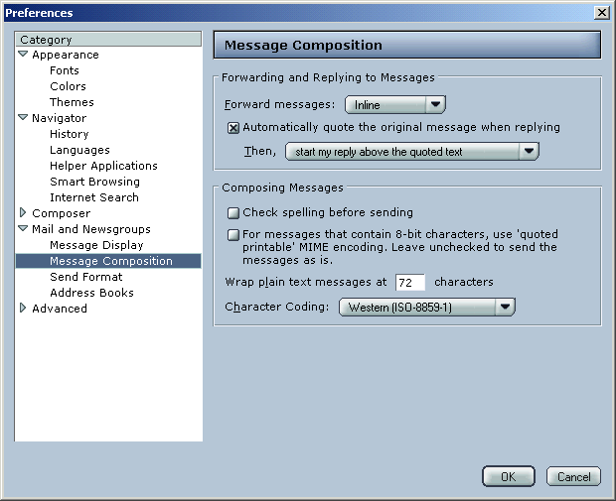This screenshot has height=501, width=616.
Task: Open Helper Applications preferences
Action: 103,166
